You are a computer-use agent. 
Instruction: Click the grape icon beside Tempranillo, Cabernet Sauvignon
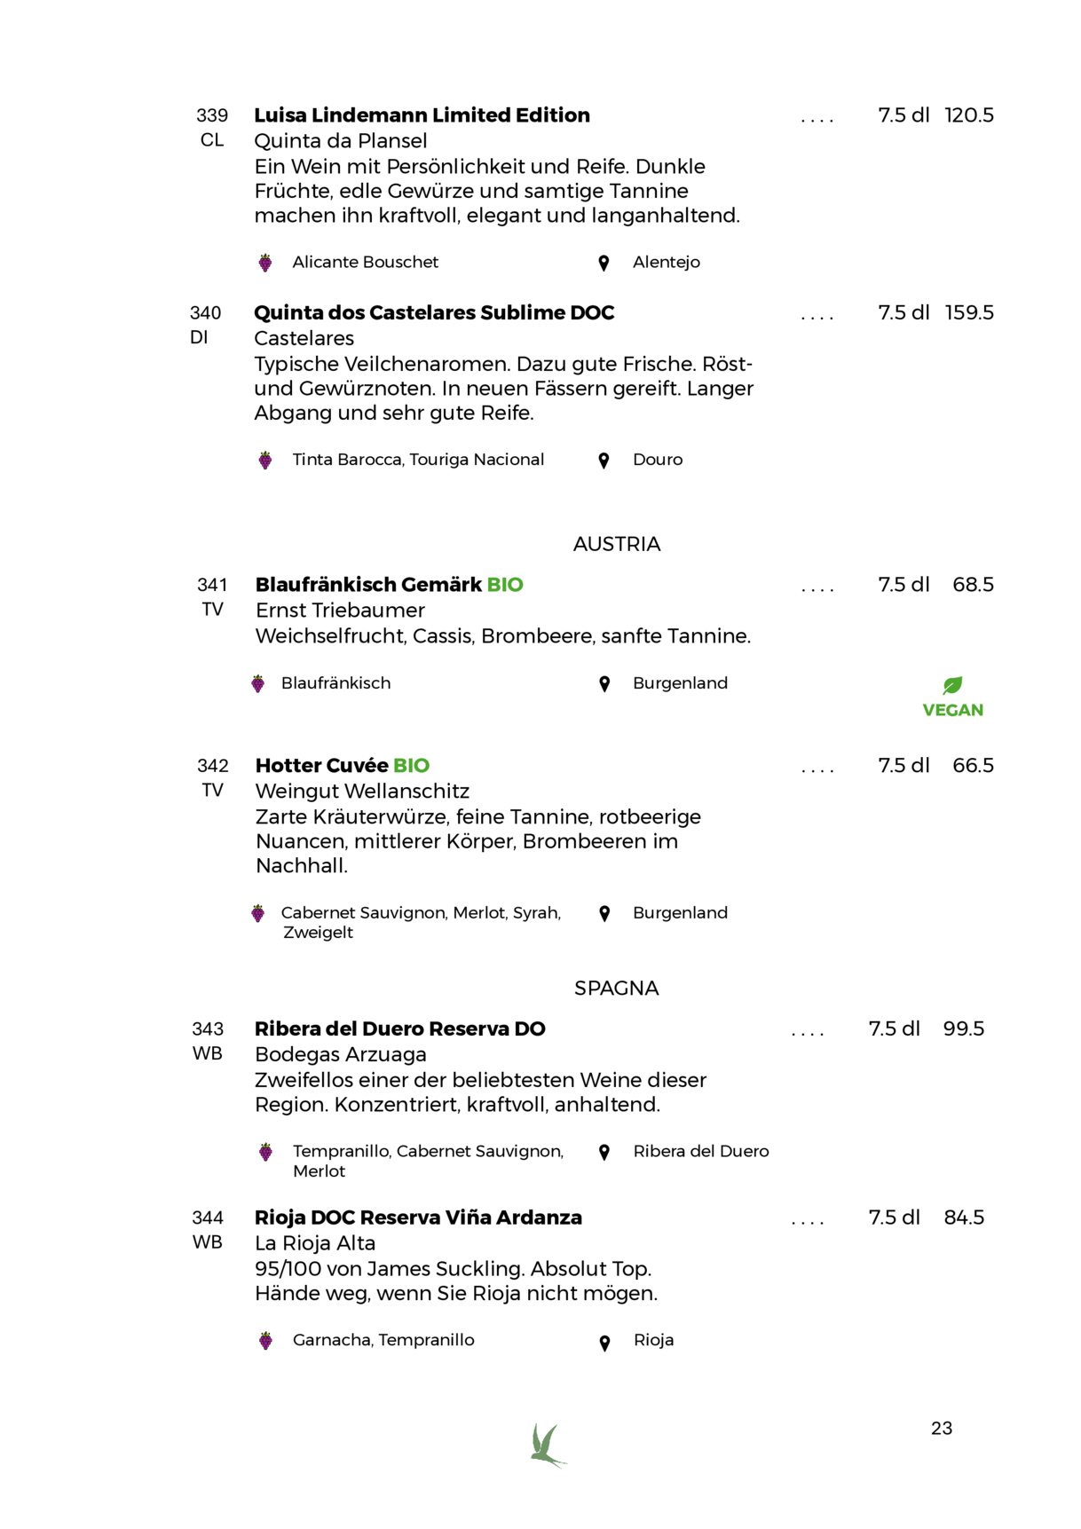pos(265,1152)
